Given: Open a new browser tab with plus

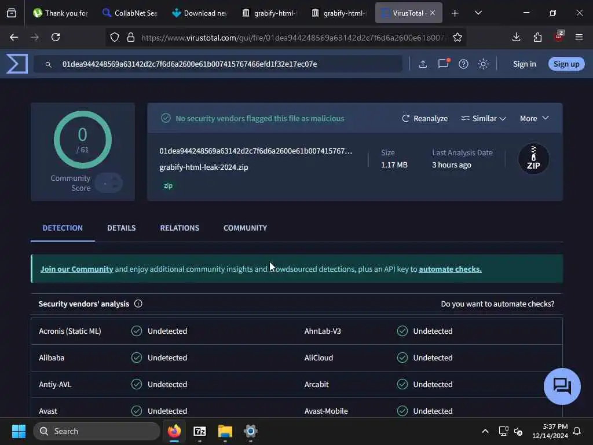Looking at the screenshot, I should (x=455, y=13).
